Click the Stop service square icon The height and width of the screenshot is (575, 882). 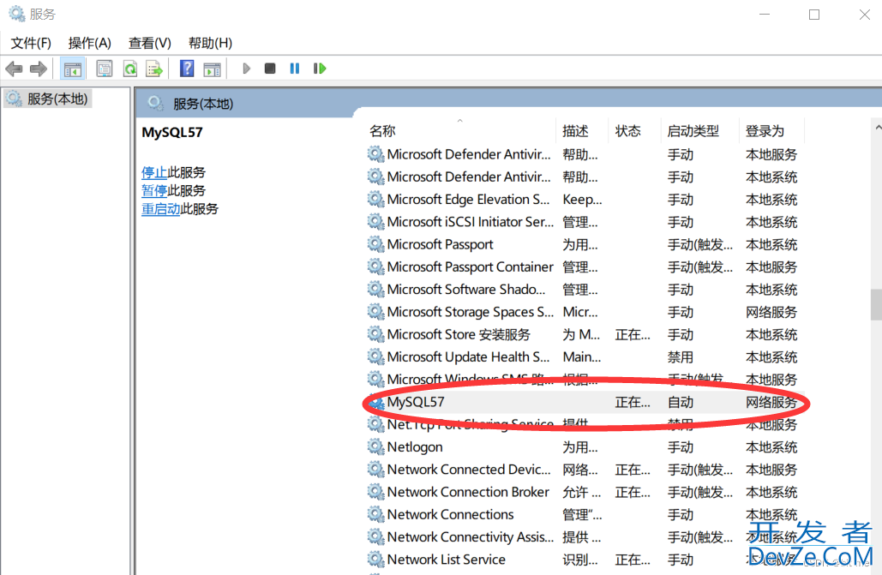point(270,69)
